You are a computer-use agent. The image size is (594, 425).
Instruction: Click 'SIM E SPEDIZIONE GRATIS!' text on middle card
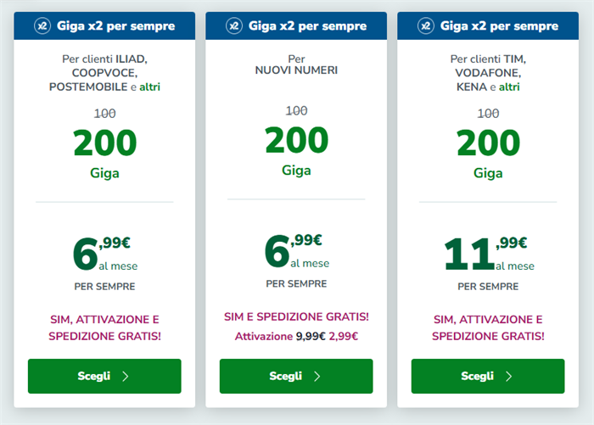click(x=296, y=316)
